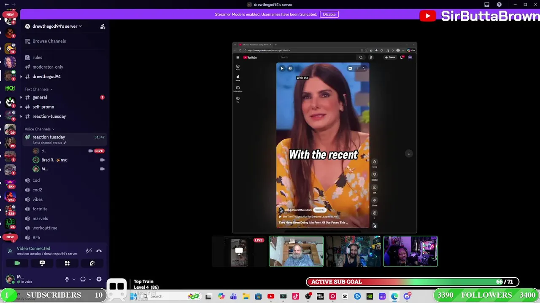Click the Discord help icon in title bar

499,5
